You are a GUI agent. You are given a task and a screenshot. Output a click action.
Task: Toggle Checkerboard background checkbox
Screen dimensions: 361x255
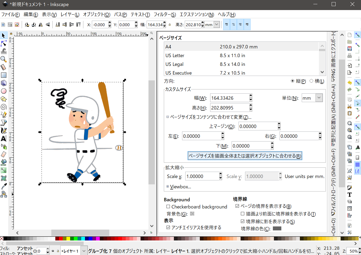[x=168, y=207]
